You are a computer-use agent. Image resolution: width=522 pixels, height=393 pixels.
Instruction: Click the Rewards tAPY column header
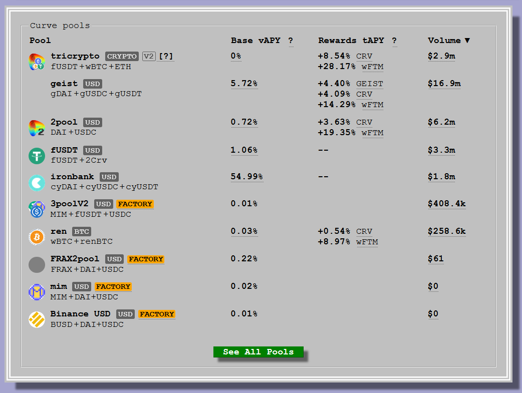click(x=351, y=41)
